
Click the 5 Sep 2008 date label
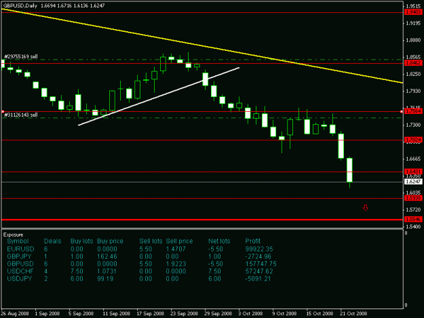pyautogui.click(x=81, y=313)
